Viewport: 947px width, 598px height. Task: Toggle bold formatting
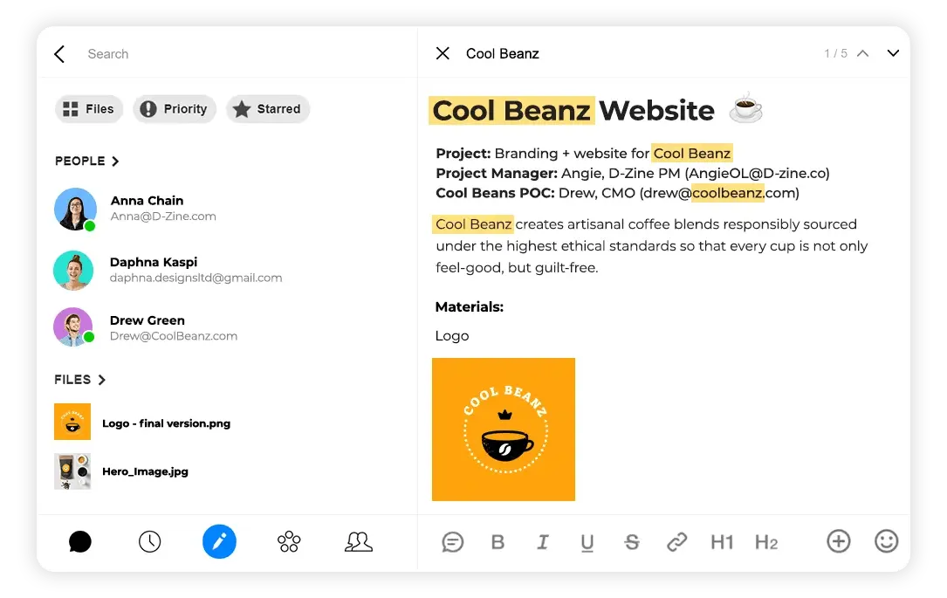pyautogui.click(x=498, y=542)
